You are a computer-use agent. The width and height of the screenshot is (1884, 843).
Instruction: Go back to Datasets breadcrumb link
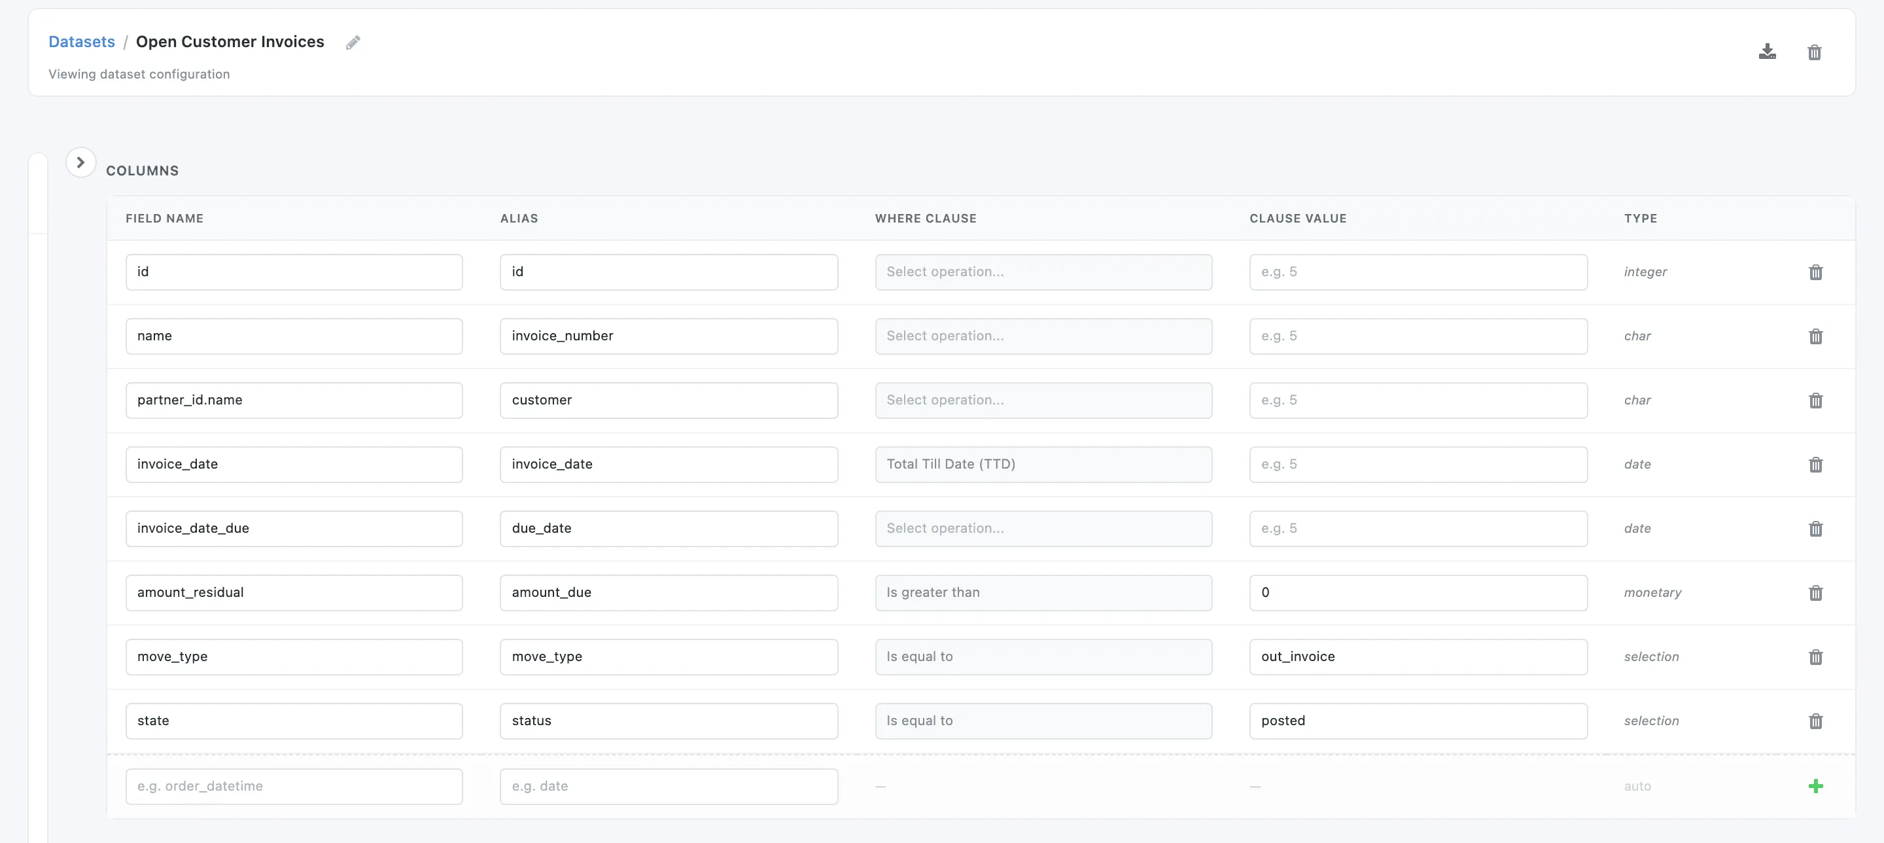point(82,42)
